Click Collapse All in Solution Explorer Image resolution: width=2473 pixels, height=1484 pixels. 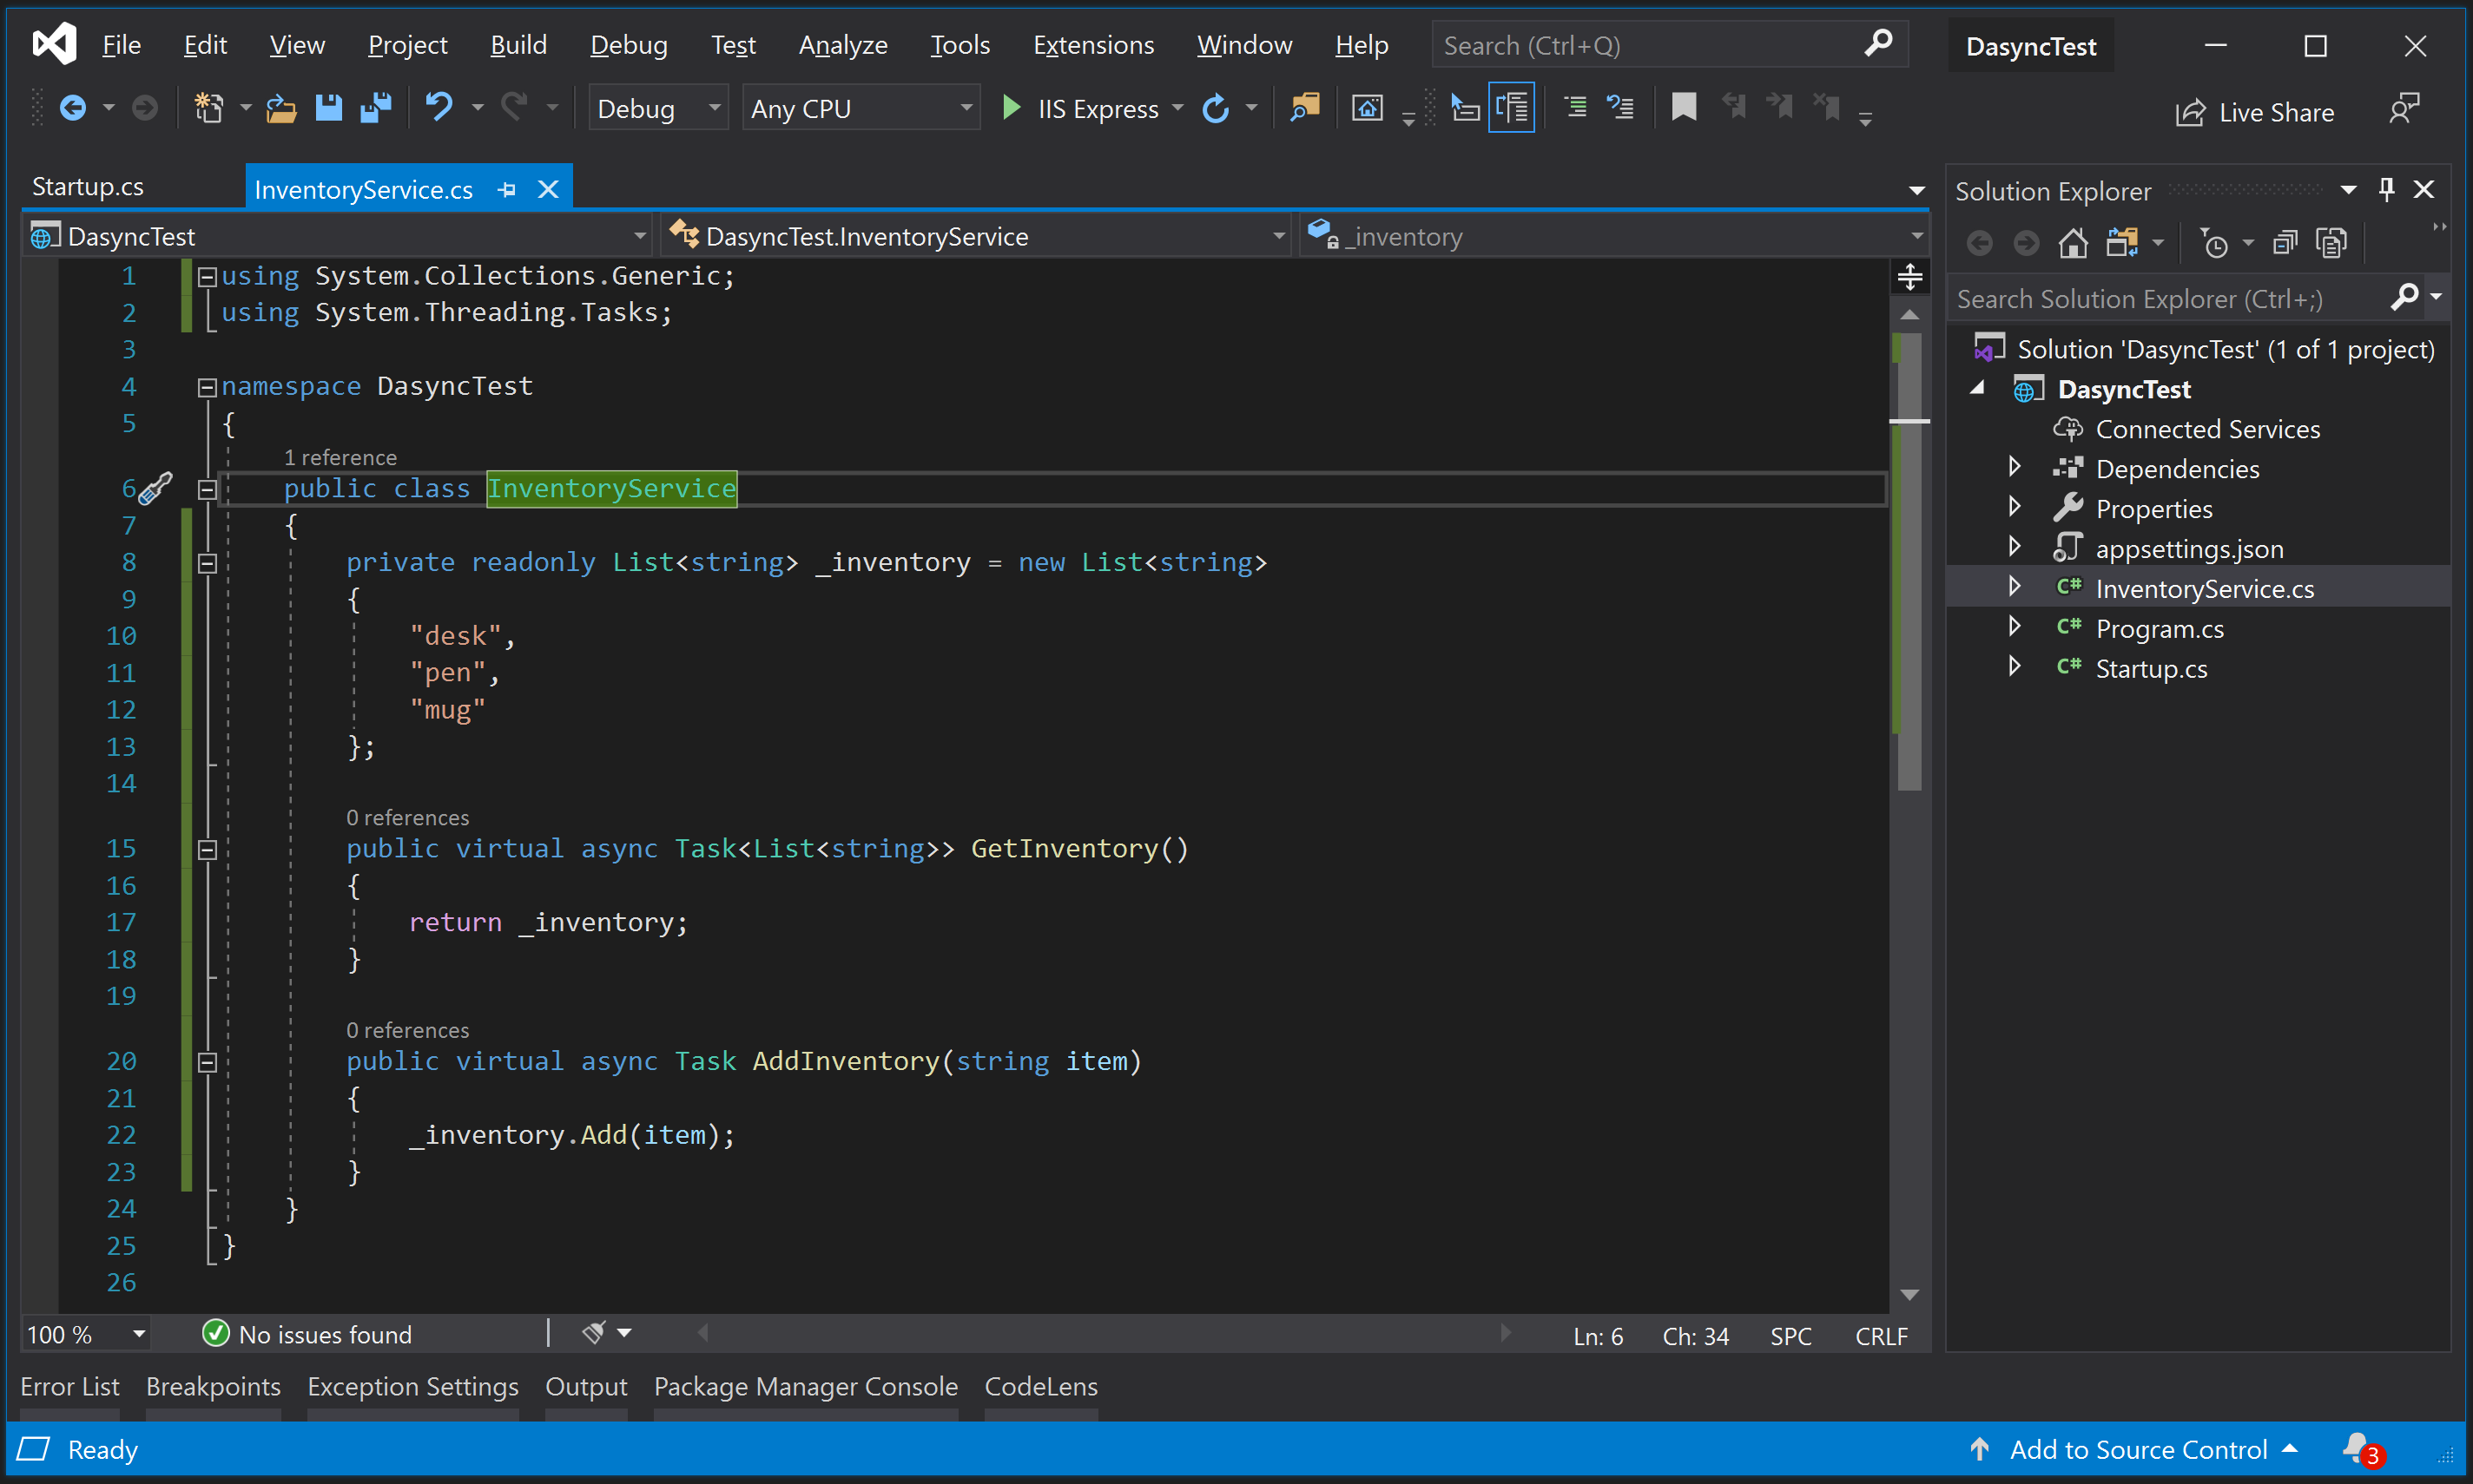click(2285, 243)
